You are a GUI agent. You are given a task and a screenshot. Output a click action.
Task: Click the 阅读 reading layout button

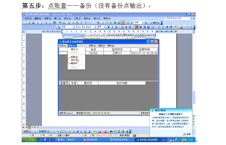pyautogui.click(x=155, y=23)
